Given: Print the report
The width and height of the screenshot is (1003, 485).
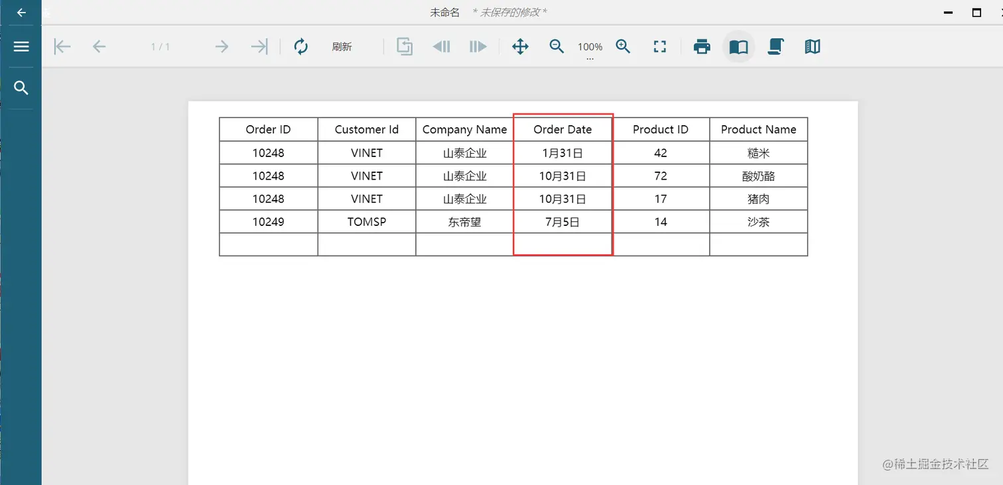Looking at the screenshot, I should pyautogui.click(x=702, y=46).
